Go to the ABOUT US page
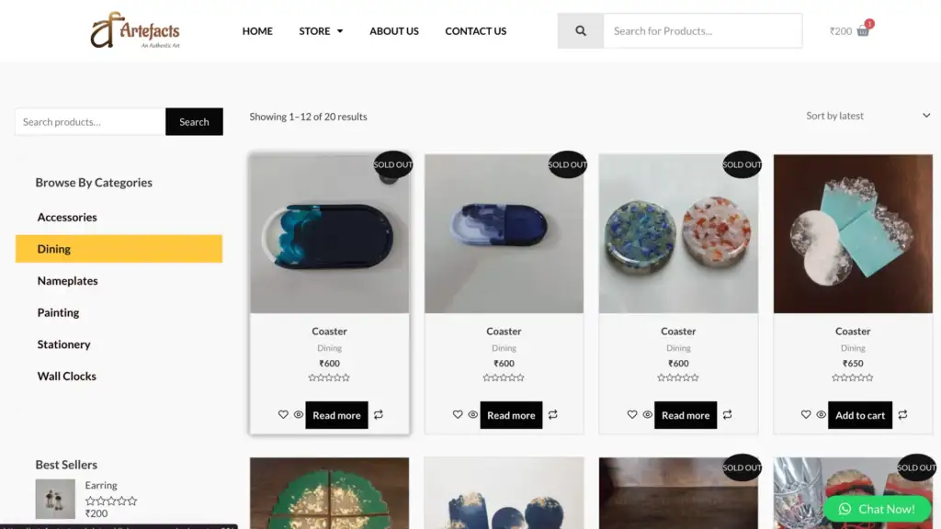The height and width of the screenshot is (529, 941). (393, 30)
